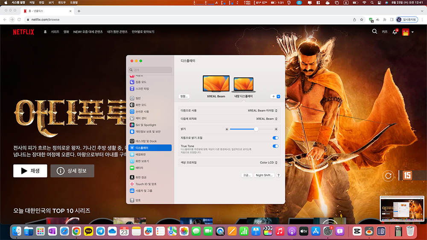
Task: Select 데스크탑 및 Dock in sidebar
Action: tap(150, 142)
